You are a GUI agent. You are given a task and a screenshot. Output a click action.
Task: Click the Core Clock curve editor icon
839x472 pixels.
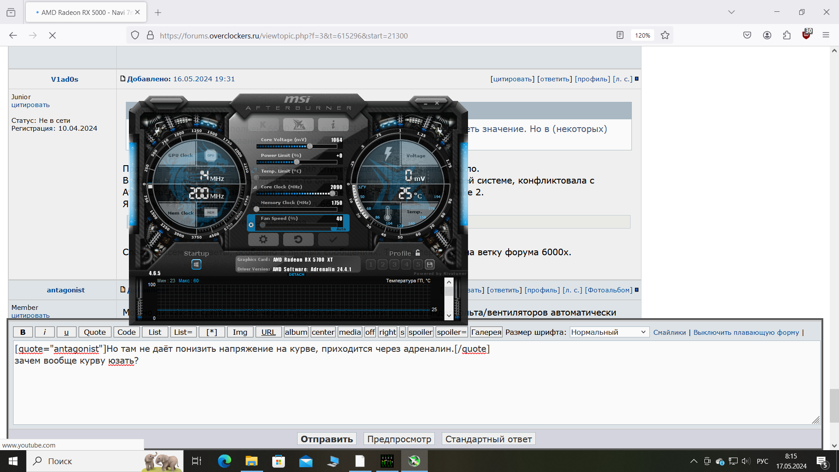(255, 187)
